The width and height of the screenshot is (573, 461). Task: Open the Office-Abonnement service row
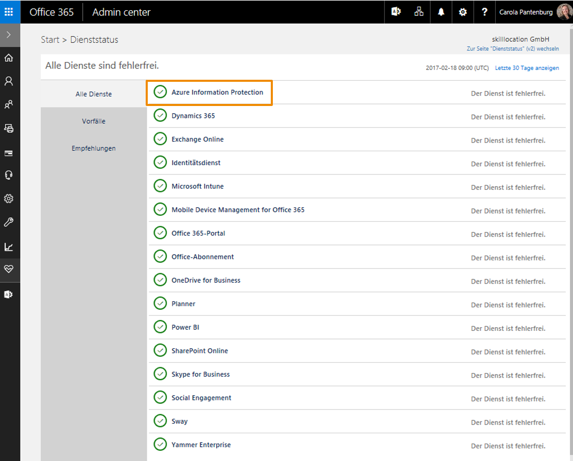[357, 257]
